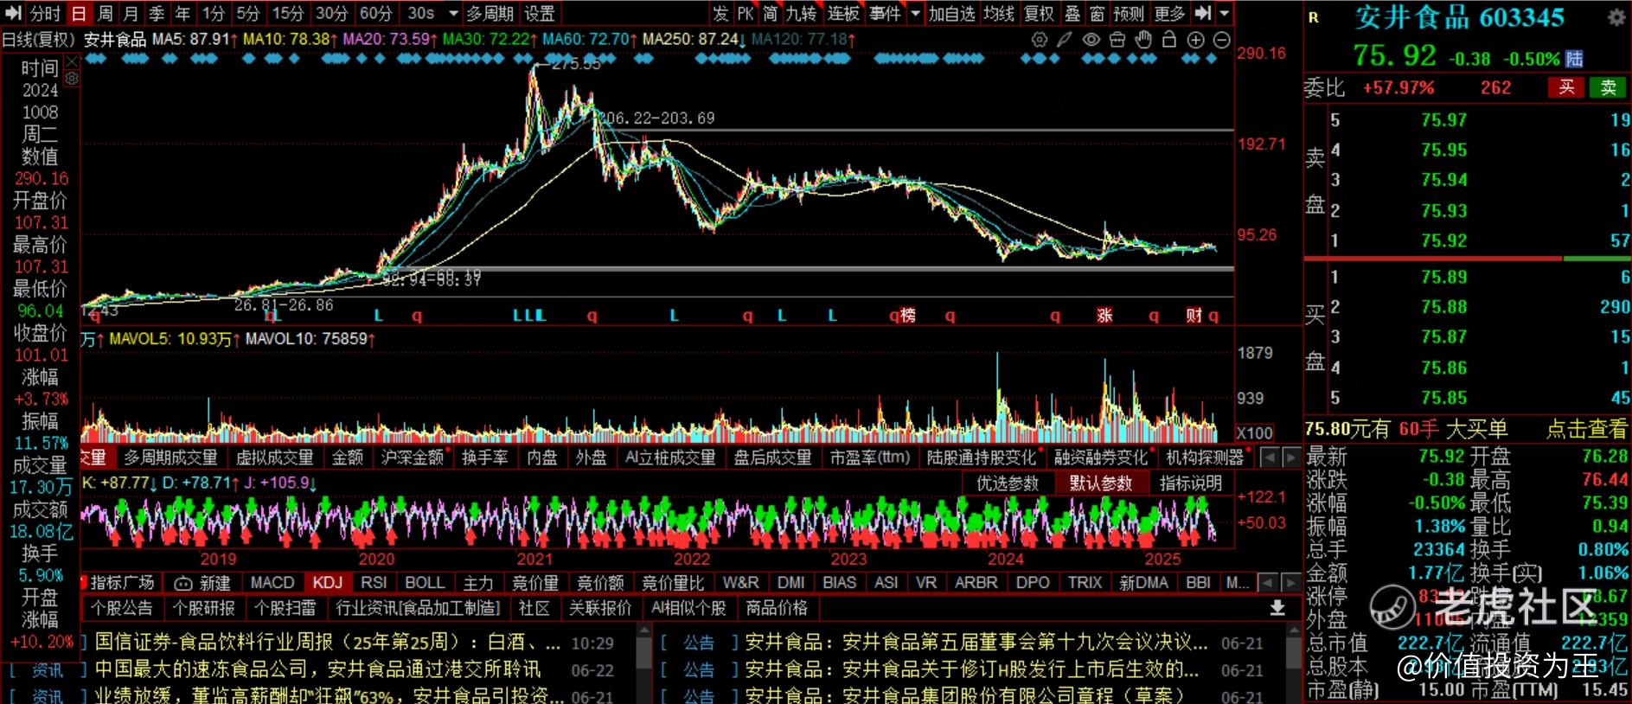
Task: Click 加自选 to add to watchlist
Action: 951,13
